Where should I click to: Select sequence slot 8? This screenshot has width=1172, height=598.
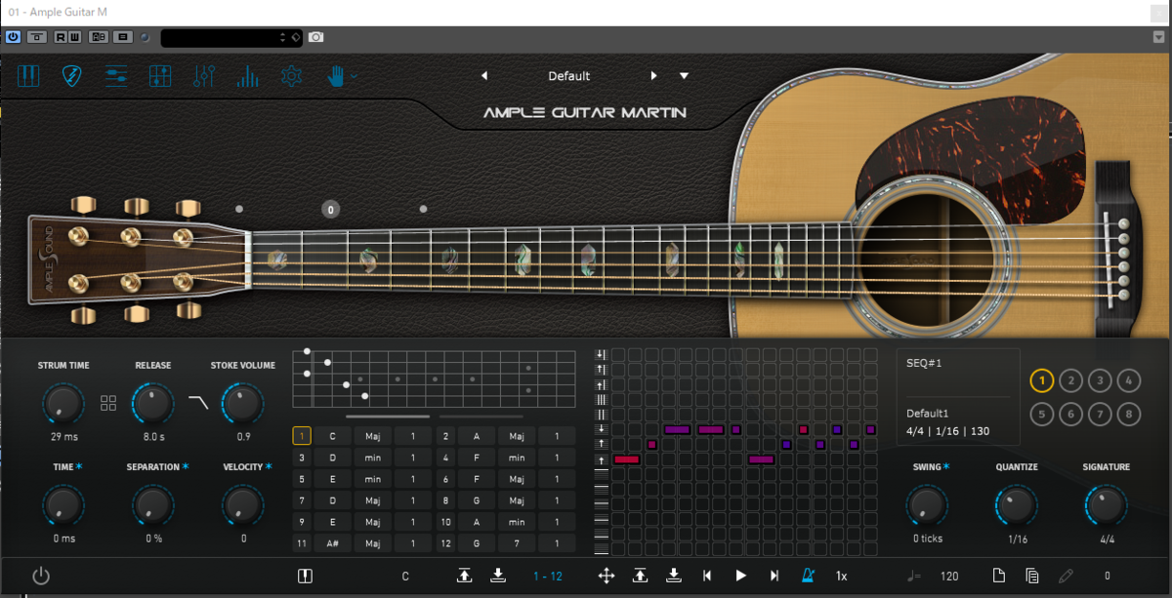[1128, 414]
